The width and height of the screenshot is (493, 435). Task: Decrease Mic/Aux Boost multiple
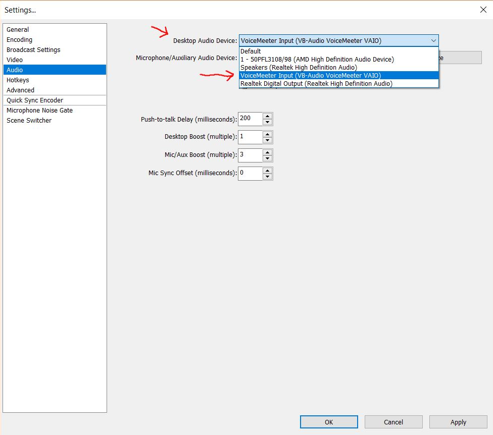click(x=267, y=158)
